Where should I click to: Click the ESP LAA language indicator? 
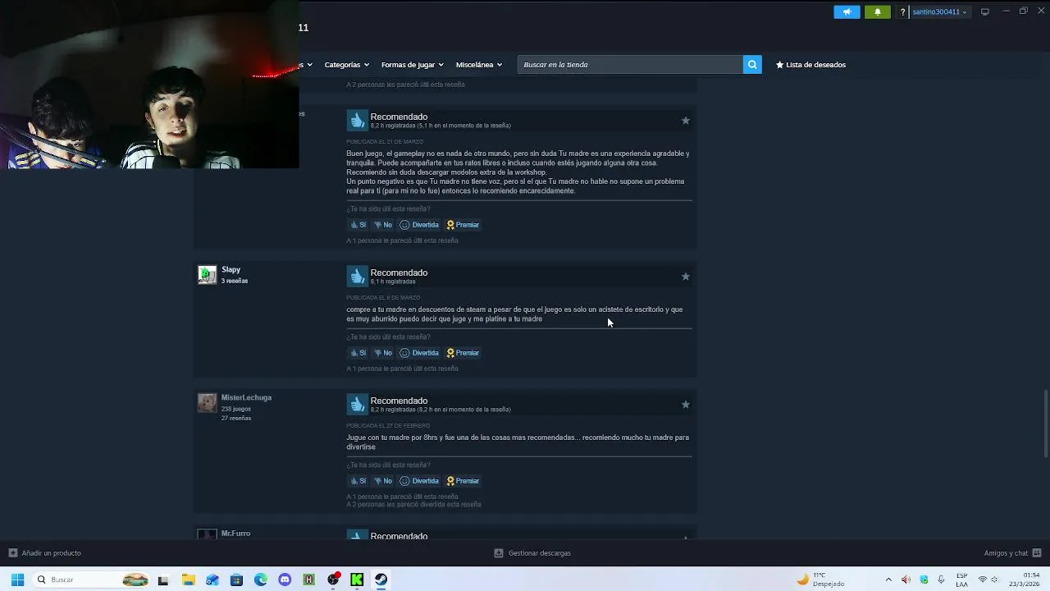961,580
